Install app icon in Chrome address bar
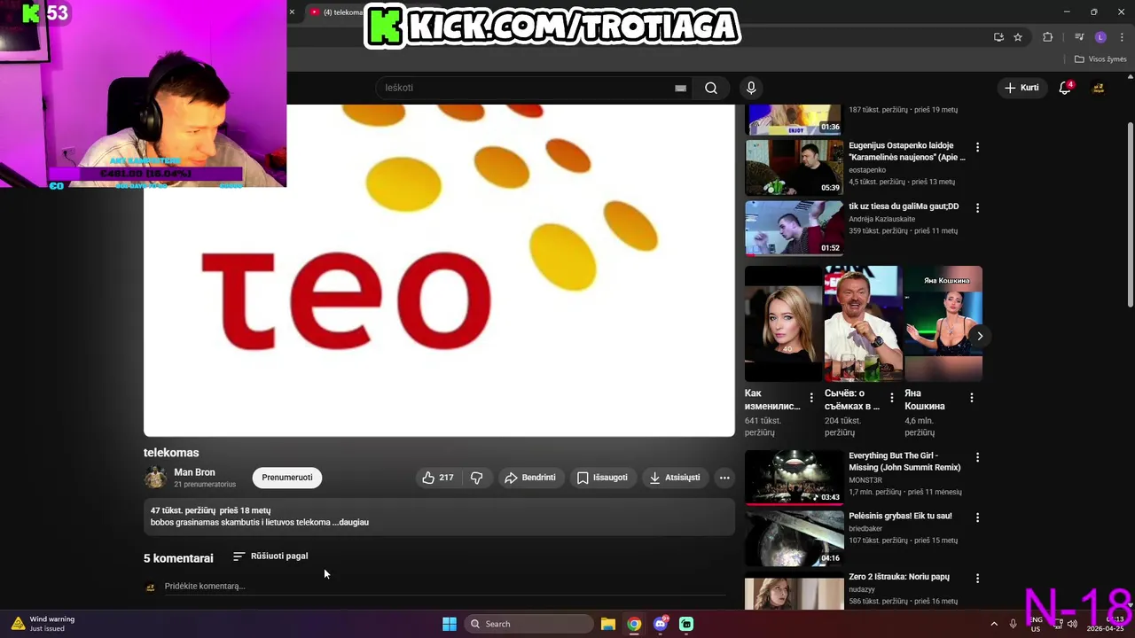 pos(998,37)
